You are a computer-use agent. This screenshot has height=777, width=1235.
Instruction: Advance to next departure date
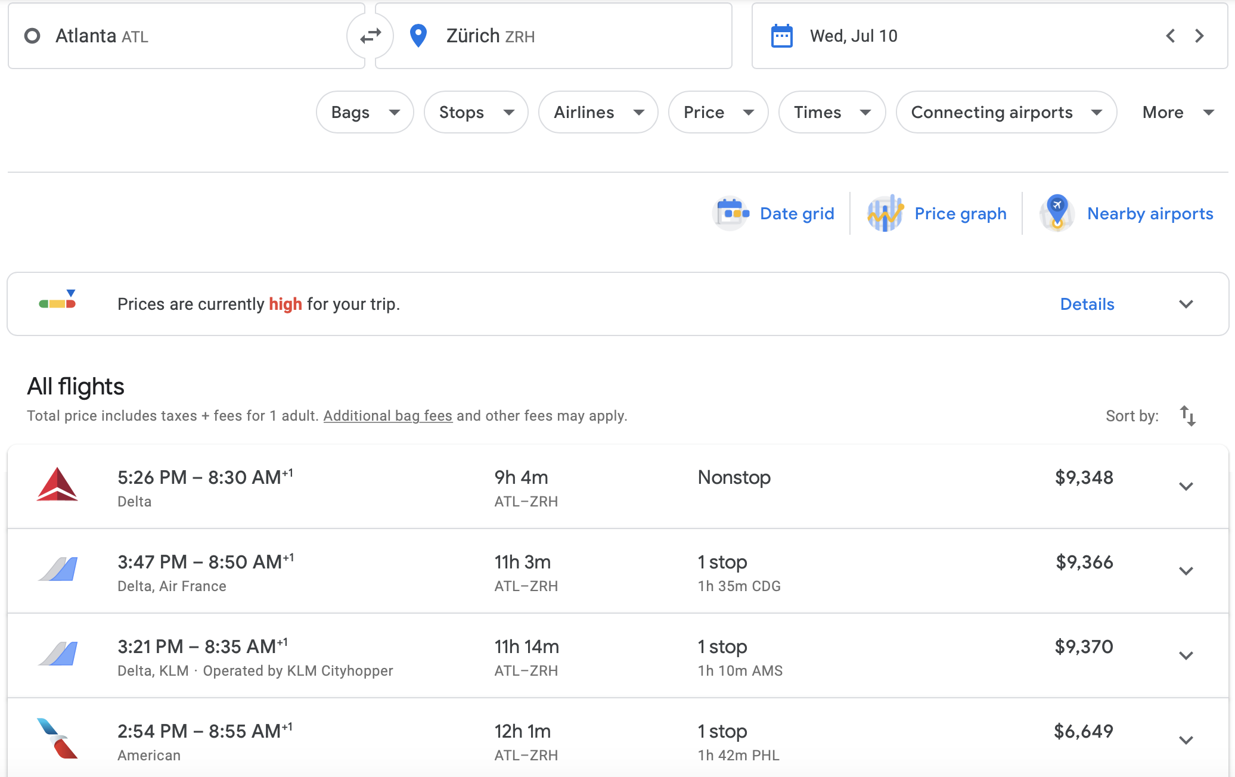tap(1199, 36)
